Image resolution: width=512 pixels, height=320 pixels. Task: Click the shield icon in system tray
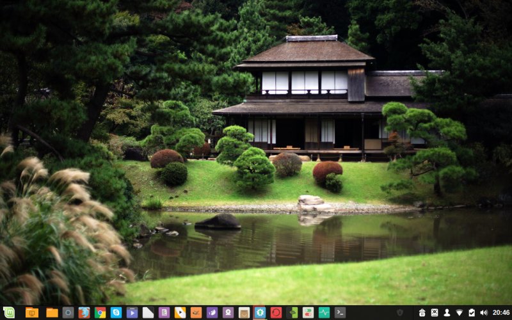[400, 312]
